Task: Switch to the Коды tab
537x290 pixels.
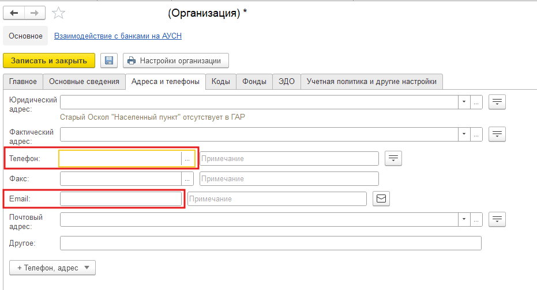Action: pos(220,82)
